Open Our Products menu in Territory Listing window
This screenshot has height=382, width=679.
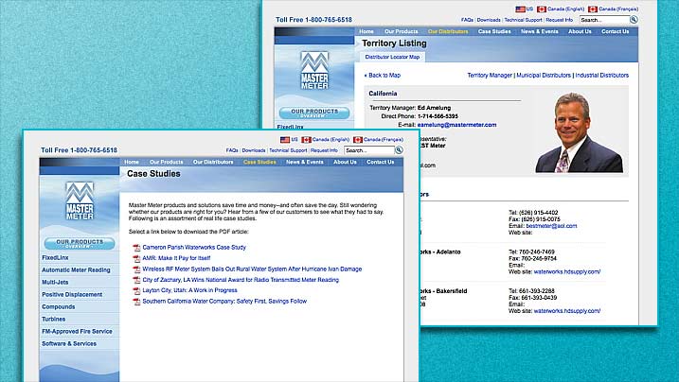point(401,31)
